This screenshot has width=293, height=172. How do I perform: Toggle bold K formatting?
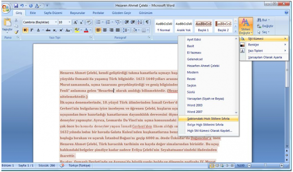pos(25,30)
